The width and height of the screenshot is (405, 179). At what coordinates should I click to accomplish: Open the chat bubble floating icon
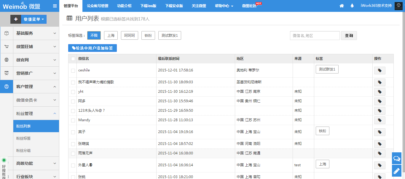pyautogui.click(x=397, y=159)
